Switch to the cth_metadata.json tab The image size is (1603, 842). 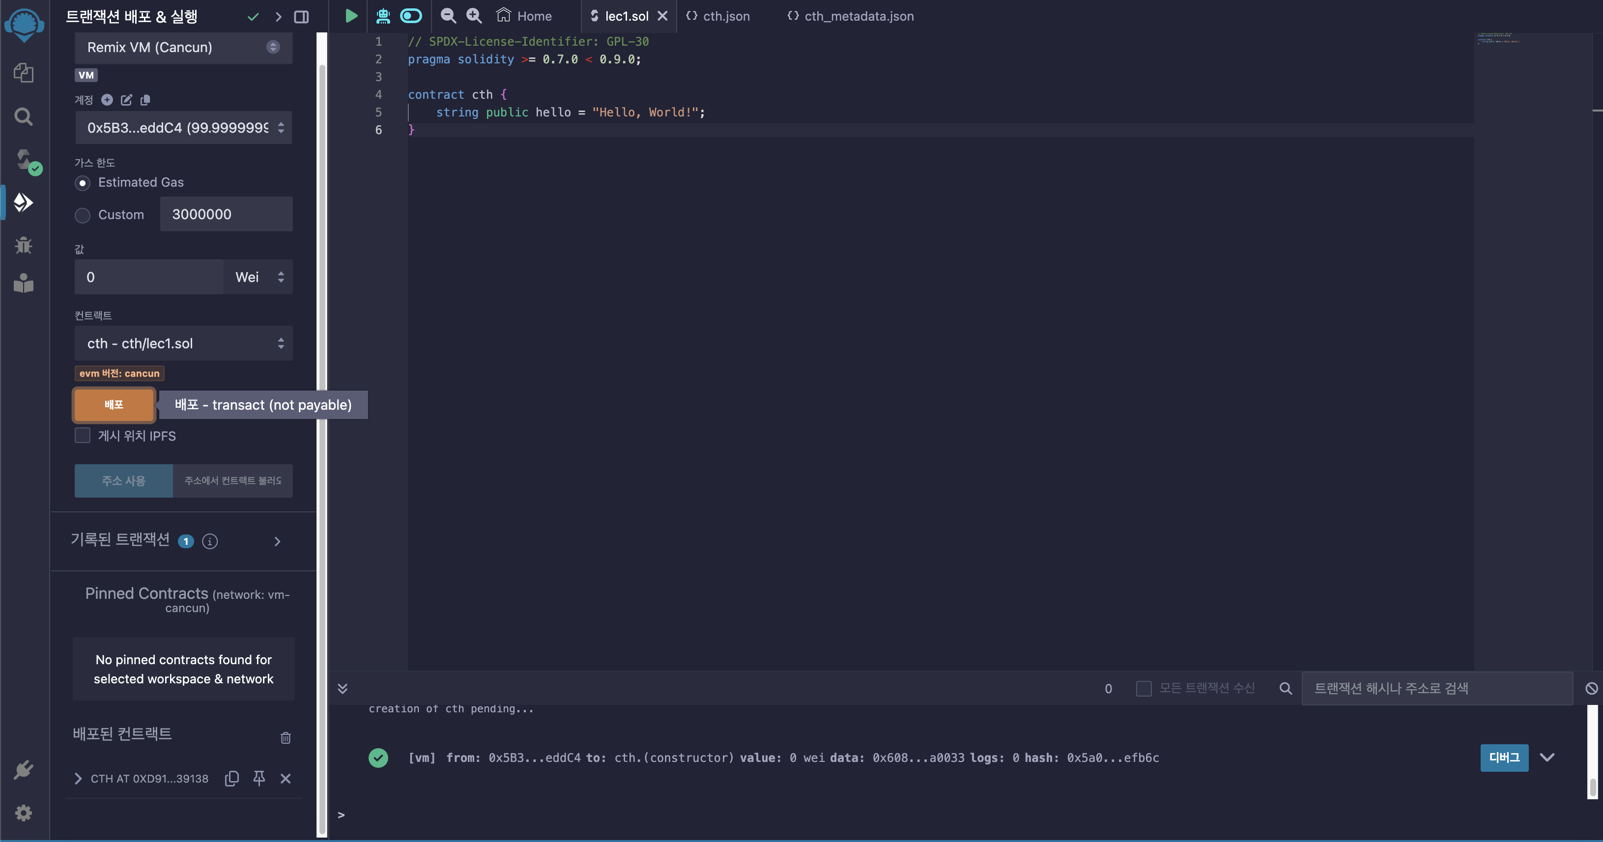click(x=851, y=16)
